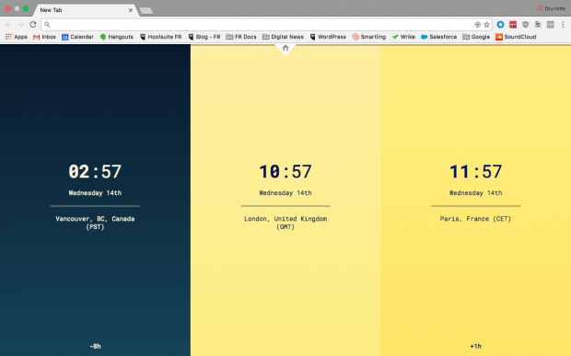The width and height of the screenshot is (571, 356).
Task: Bookmark this page with the star icon
Action: coord(486,24)
